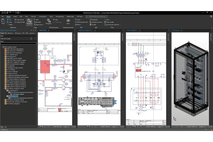
Task: Switch to the Pre-planning ribbon tab
Action: (60, 16)
